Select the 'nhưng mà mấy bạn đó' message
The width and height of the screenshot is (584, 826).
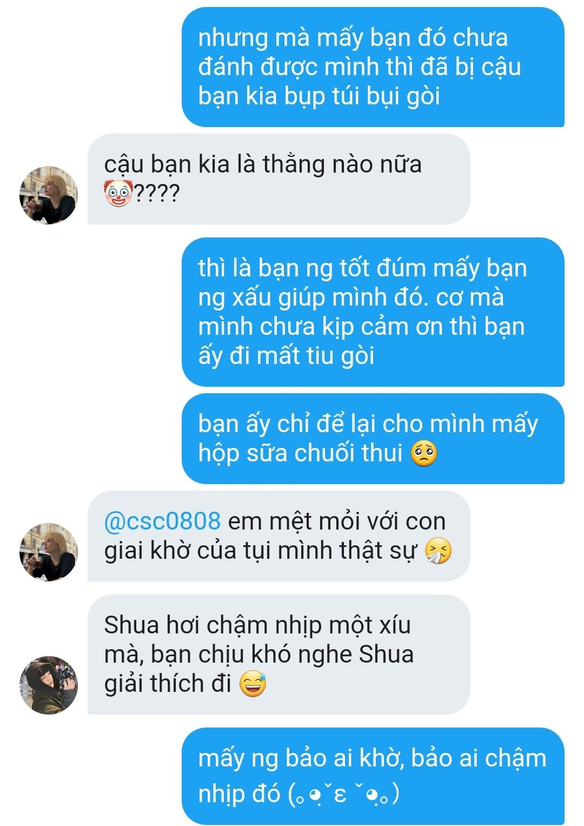pos(373,67)
